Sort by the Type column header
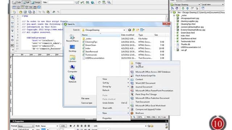Viewport: 232px width, 130px height. point(145,35)
